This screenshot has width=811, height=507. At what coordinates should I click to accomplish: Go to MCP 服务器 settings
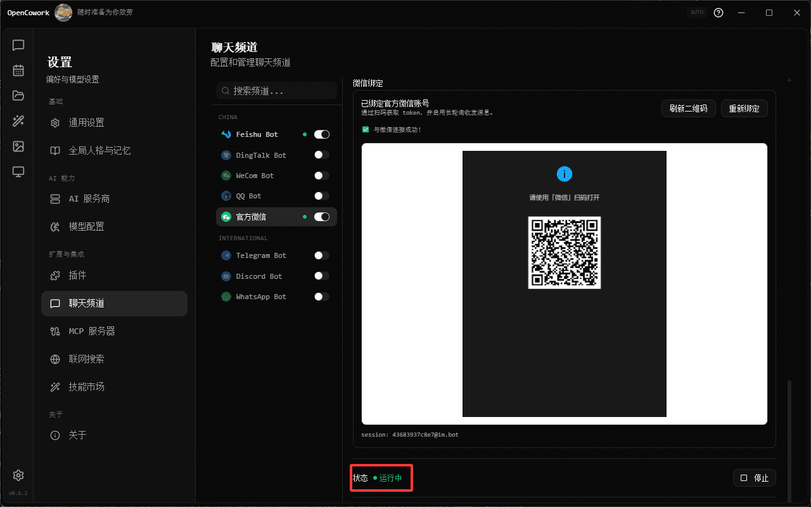[92, 331]
